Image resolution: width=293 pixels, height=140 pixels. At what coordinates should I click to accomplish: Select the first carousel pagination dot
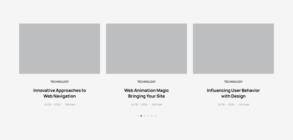coord(137,116)
